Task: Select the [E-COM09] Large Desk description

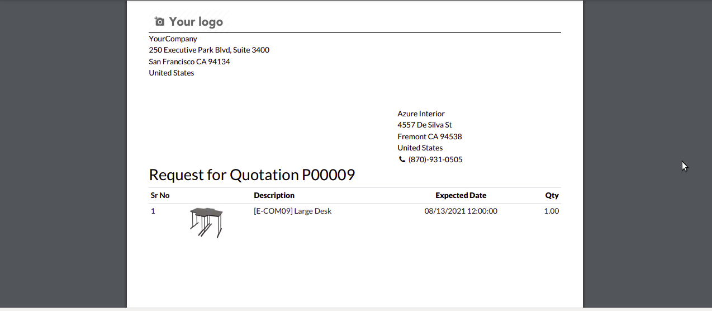Action: coord(292,211)
